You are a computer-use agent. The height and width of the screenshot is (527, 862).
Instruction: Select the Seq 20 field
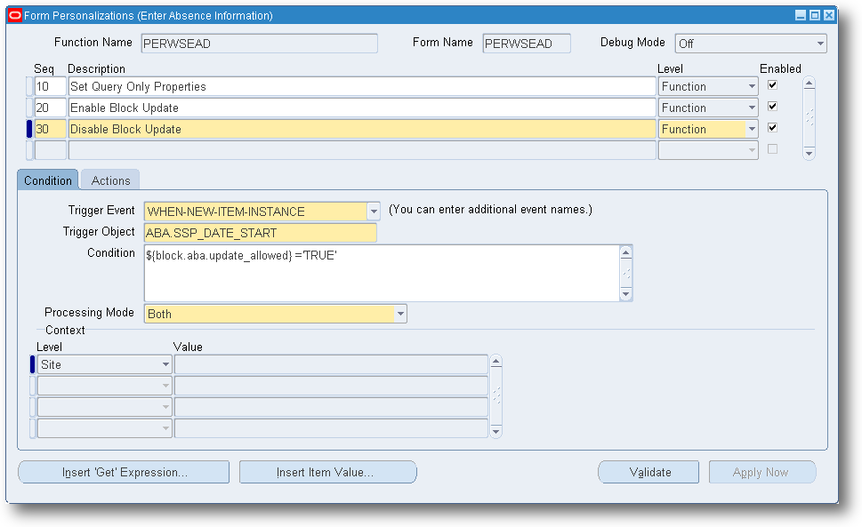pyautogui.click(x=51, y=108)
